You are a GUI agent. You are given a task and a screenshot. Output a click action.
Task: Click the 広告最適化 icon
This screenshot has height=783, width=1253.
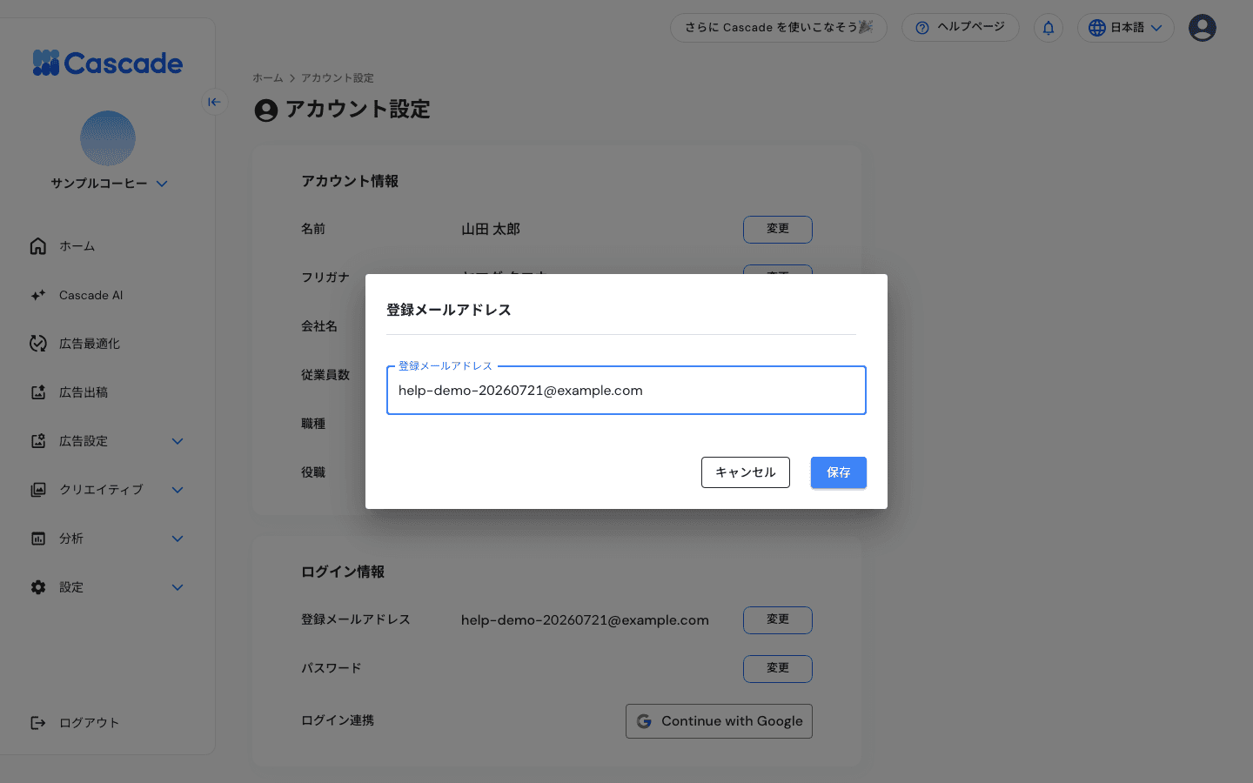(38, 344)
